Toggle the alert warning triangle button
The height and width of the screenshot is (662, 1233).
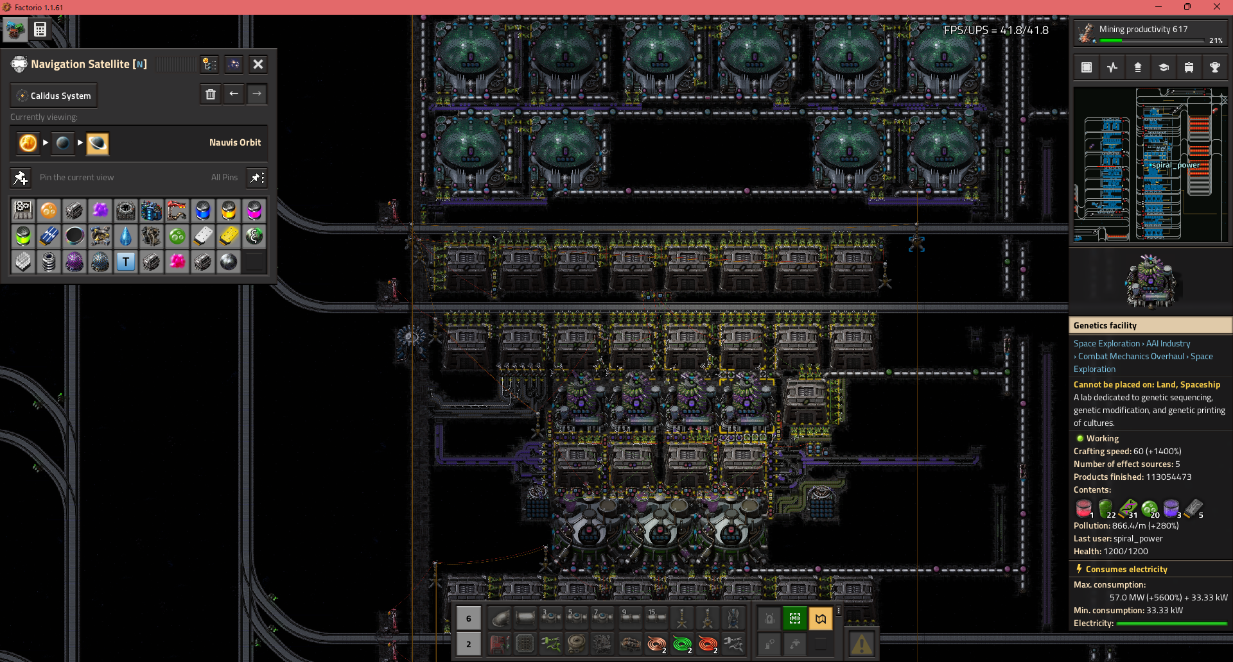[861, 643]
